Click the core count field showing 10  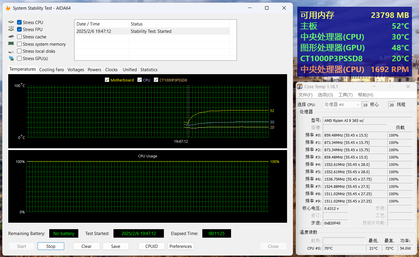coord(365,105)
